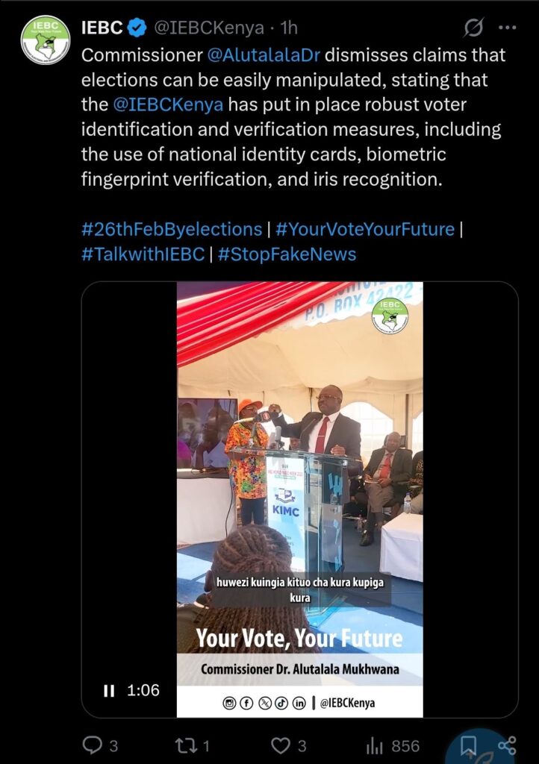The width and height of the screenshot is (539, 764).
Task: Click the IEBC display name
Action: 102,28
